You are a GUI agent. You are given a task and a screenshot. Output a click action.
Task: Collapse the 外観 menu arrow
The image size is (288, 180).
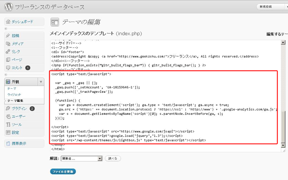pyautogui.click(x=41, y=82)
